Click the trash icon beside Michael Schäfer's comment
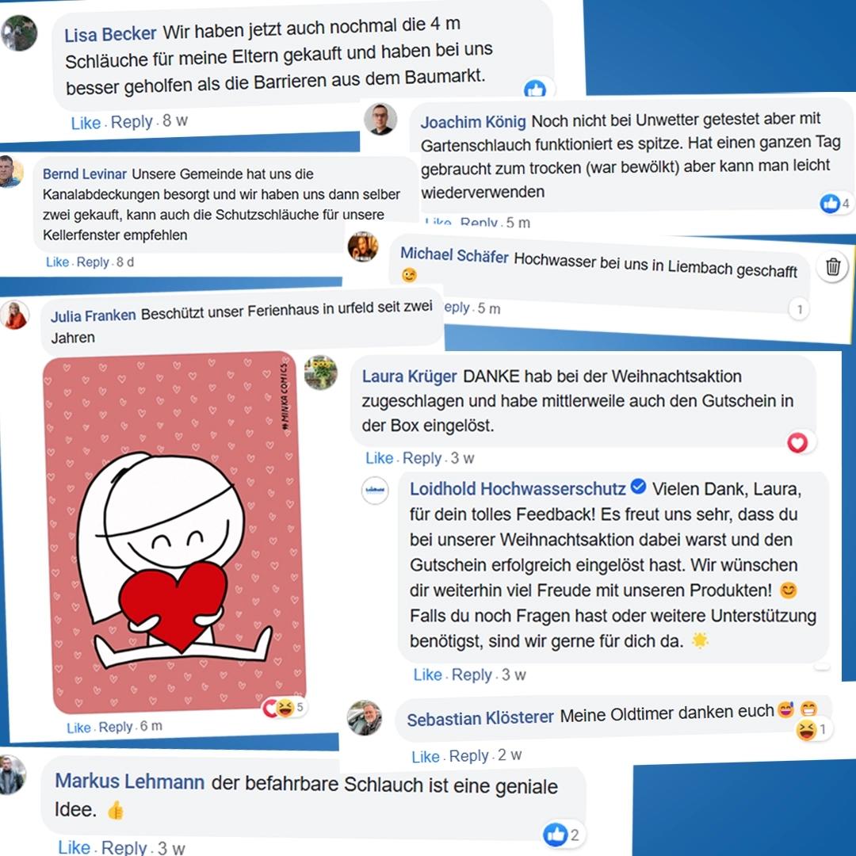This screenshot has height=856, width=856. 832,267
